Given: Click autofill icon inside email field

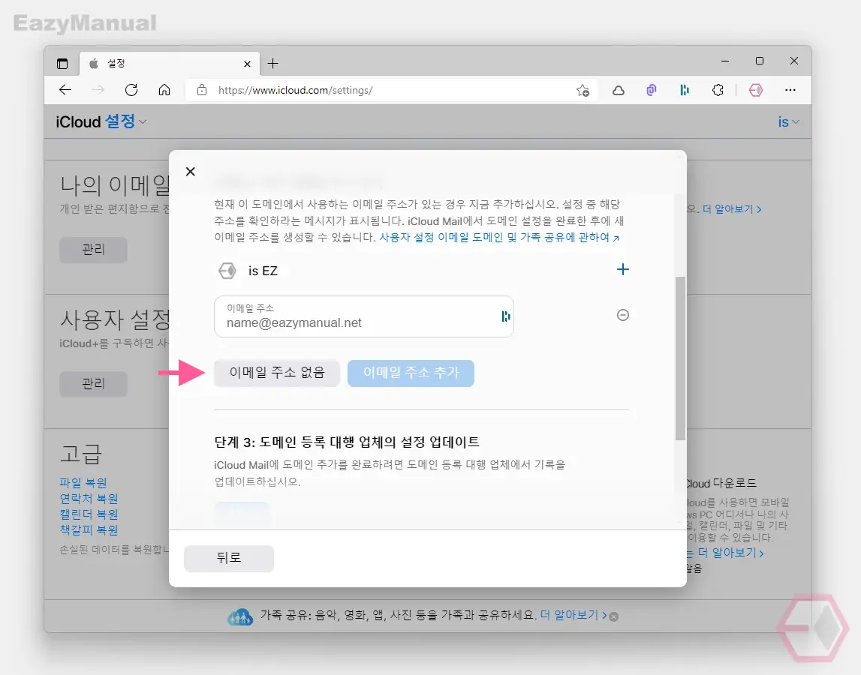Looking at the screenshot, I should (506, 316).
